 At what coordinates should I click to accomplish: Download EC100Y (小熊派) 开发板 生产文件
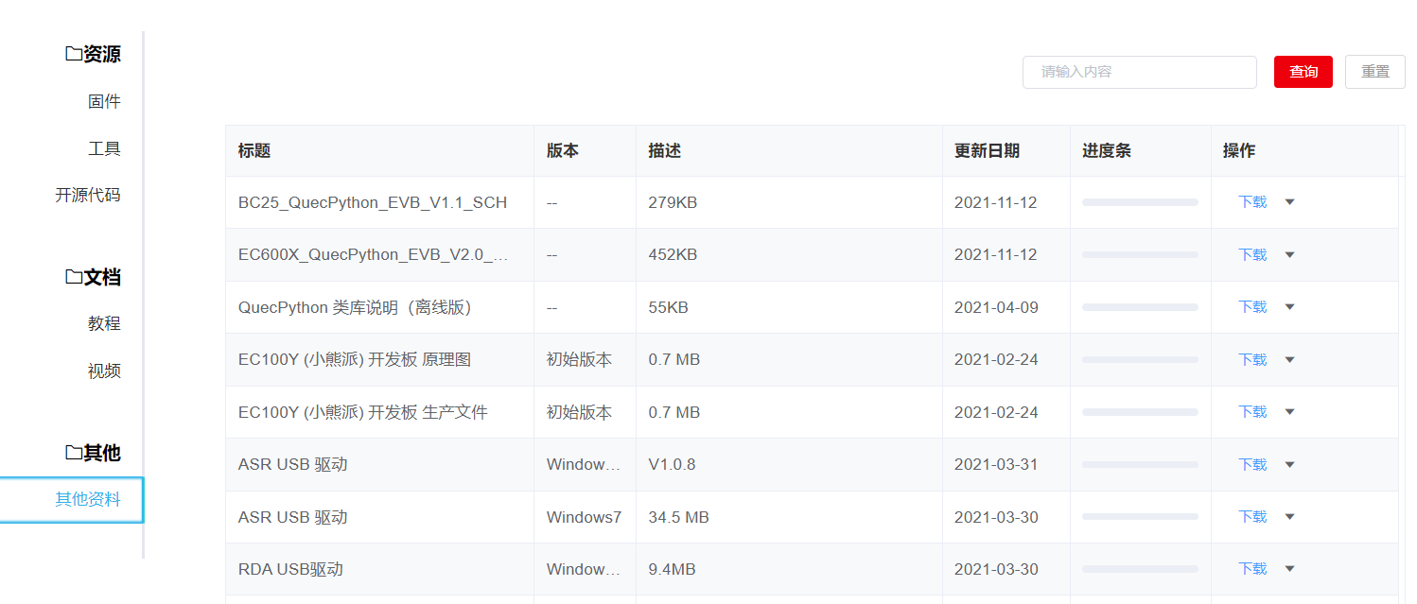click(x=1251, y=411)
